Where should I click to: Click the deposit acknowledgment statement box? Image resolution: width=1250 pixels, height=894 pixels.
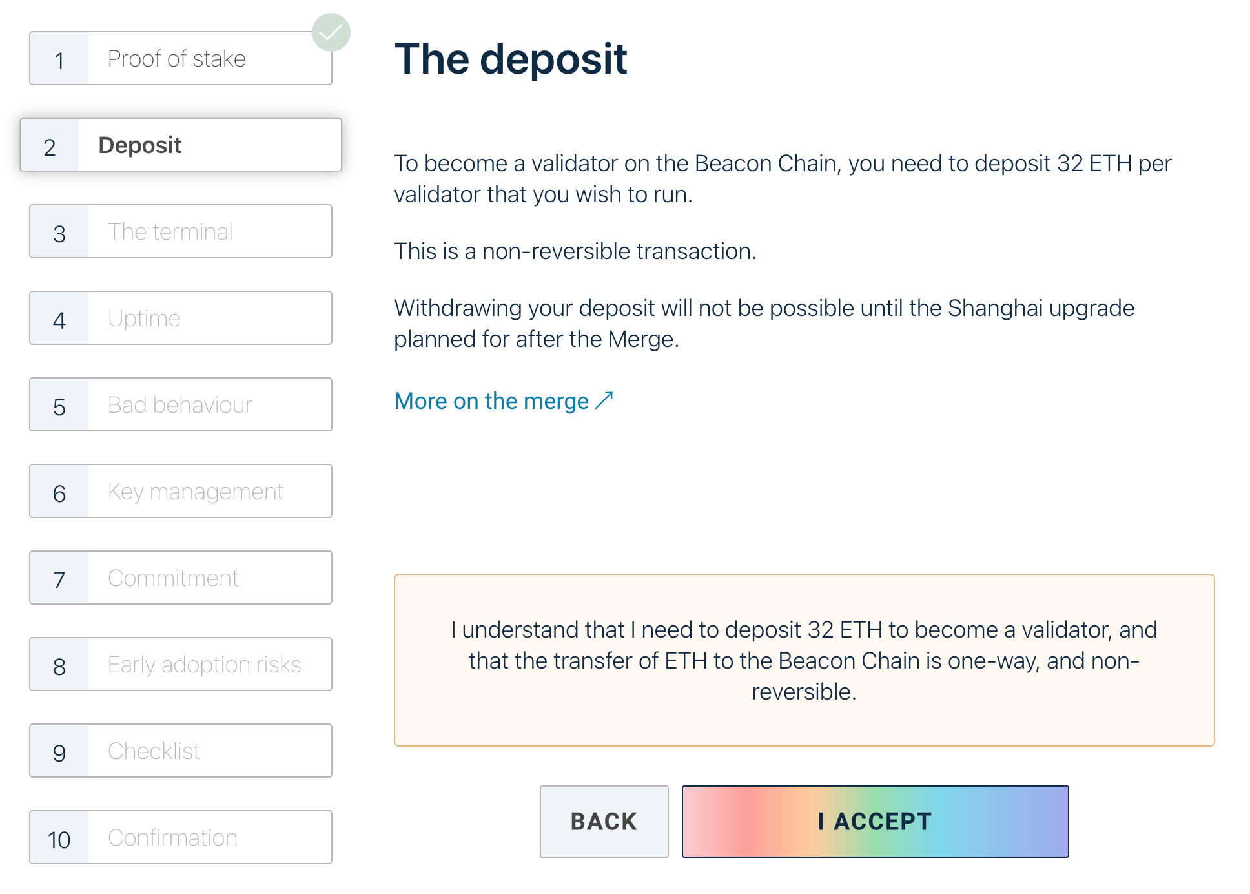[804, 660]
